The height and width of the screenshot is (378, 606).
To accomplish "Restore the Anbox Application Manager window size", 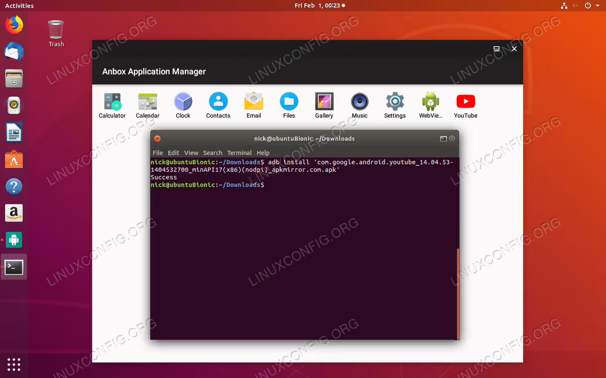I will click(496, 49).
